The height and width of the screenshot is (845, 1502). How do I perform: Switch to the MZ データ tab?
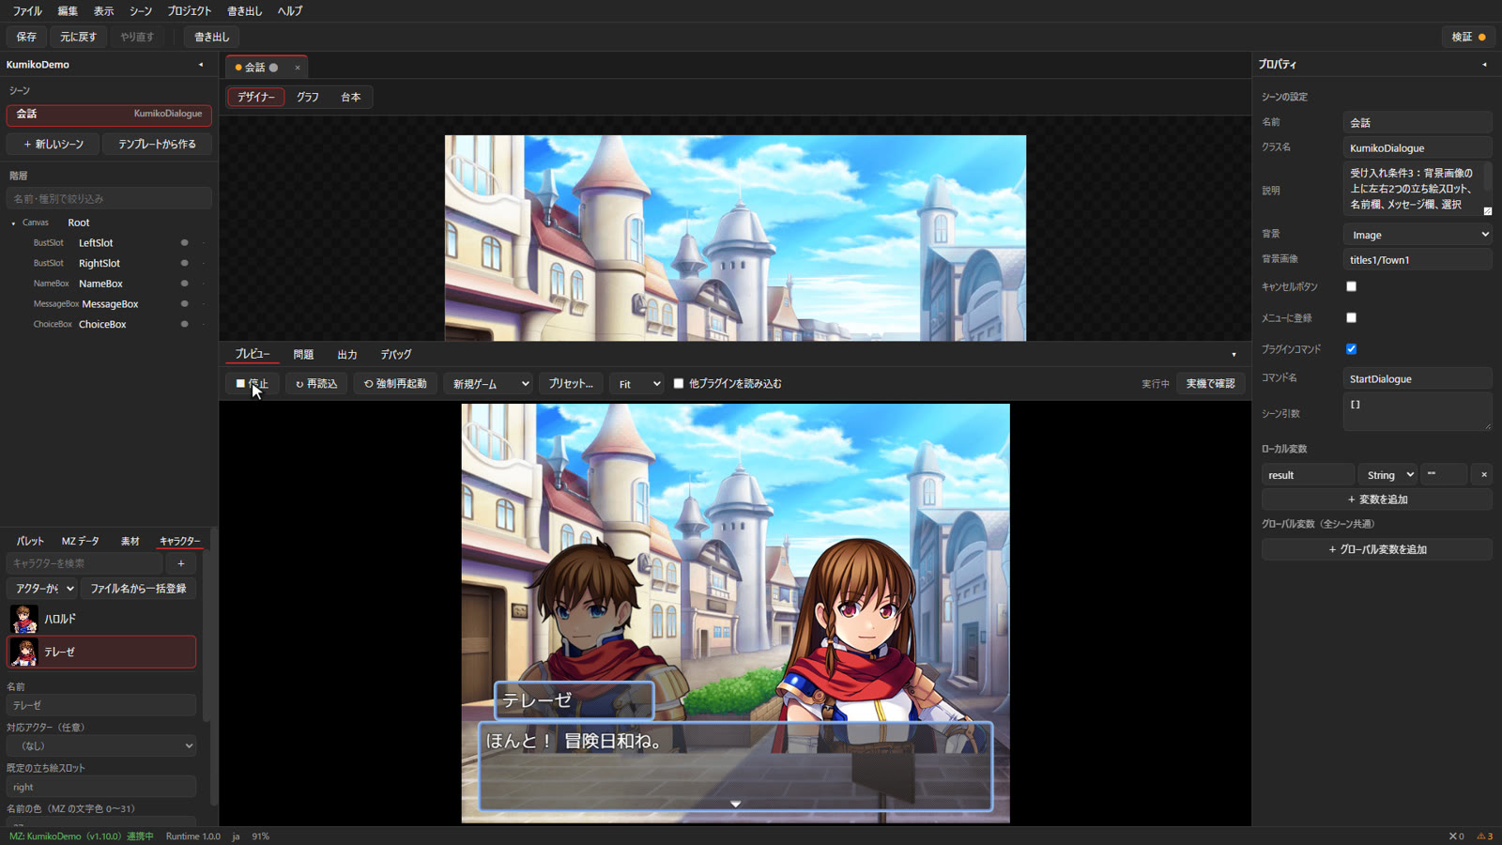click(81, 541)
